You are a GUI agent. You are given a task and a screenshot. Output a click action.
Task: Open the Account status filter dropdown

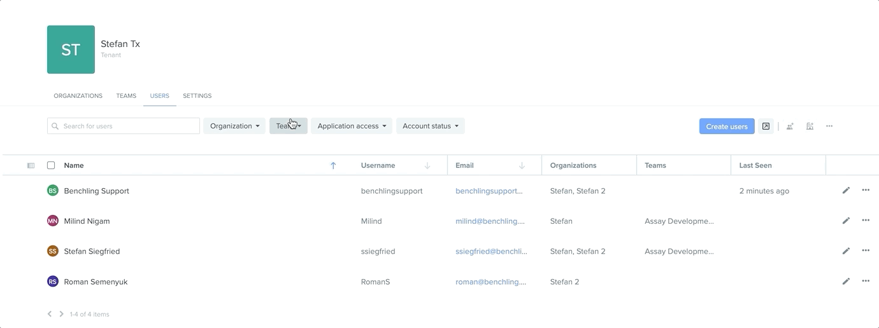pyautogui.click(x=431, y=126)
